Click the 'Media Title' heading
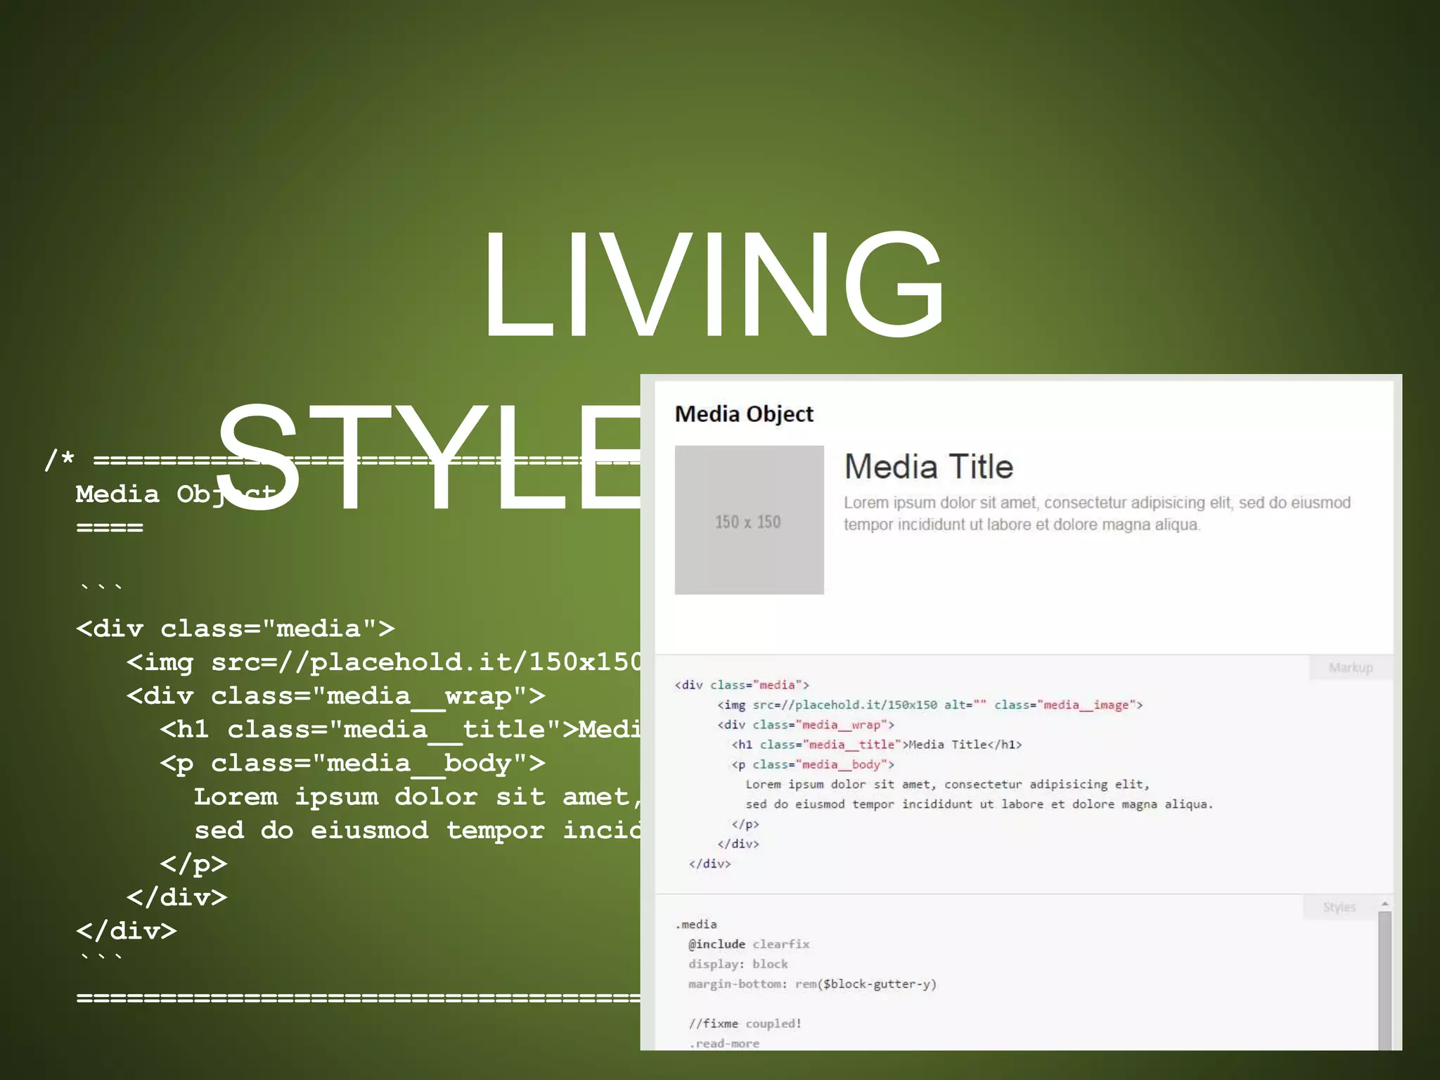The height and width of the screenshot is (1080, 1440). click(928, 467)
